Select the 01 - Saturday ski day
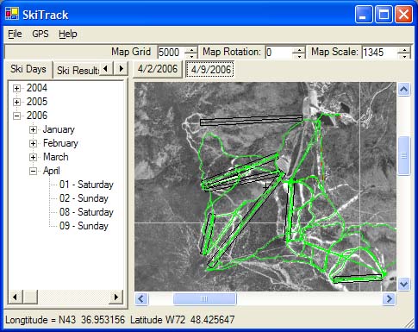The image size is (418, 332). point(86,185)
